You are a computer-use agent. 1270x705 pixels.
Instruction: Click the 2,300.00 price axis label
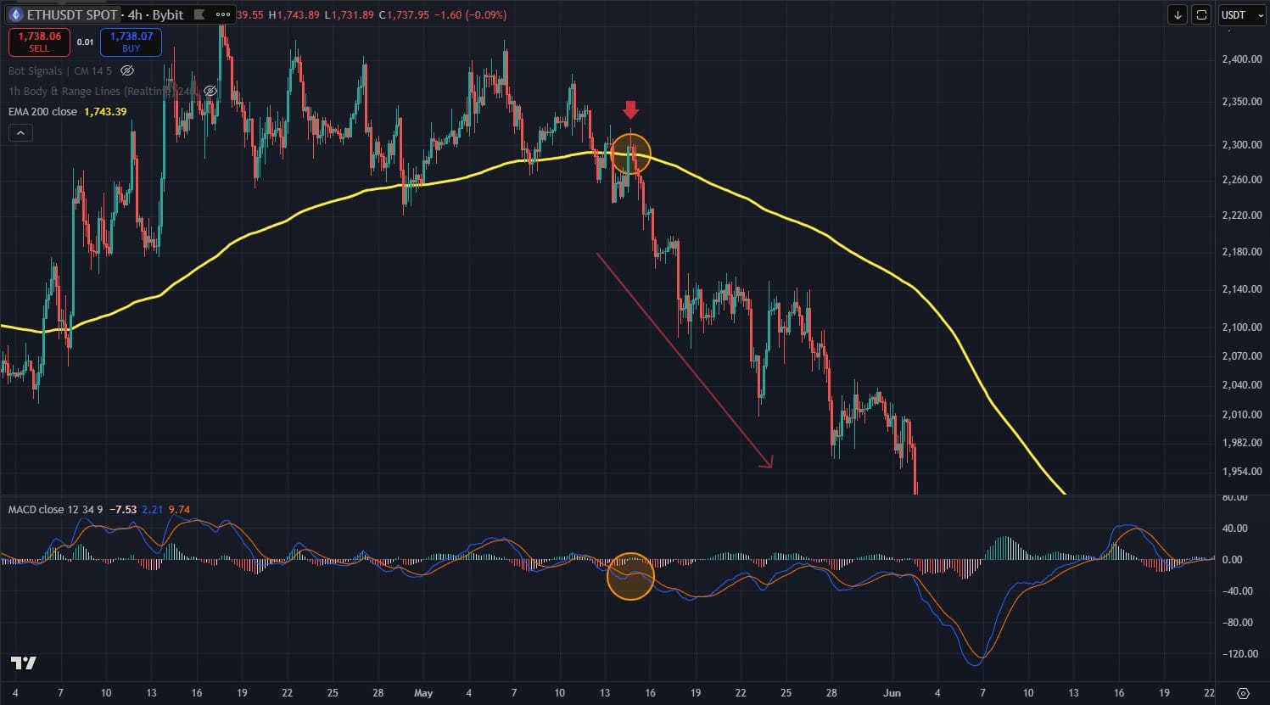(x=1242, y=145)
